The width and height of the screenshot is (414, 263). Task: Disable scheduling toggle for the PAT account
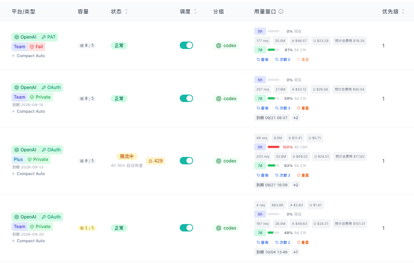(186, 46)
